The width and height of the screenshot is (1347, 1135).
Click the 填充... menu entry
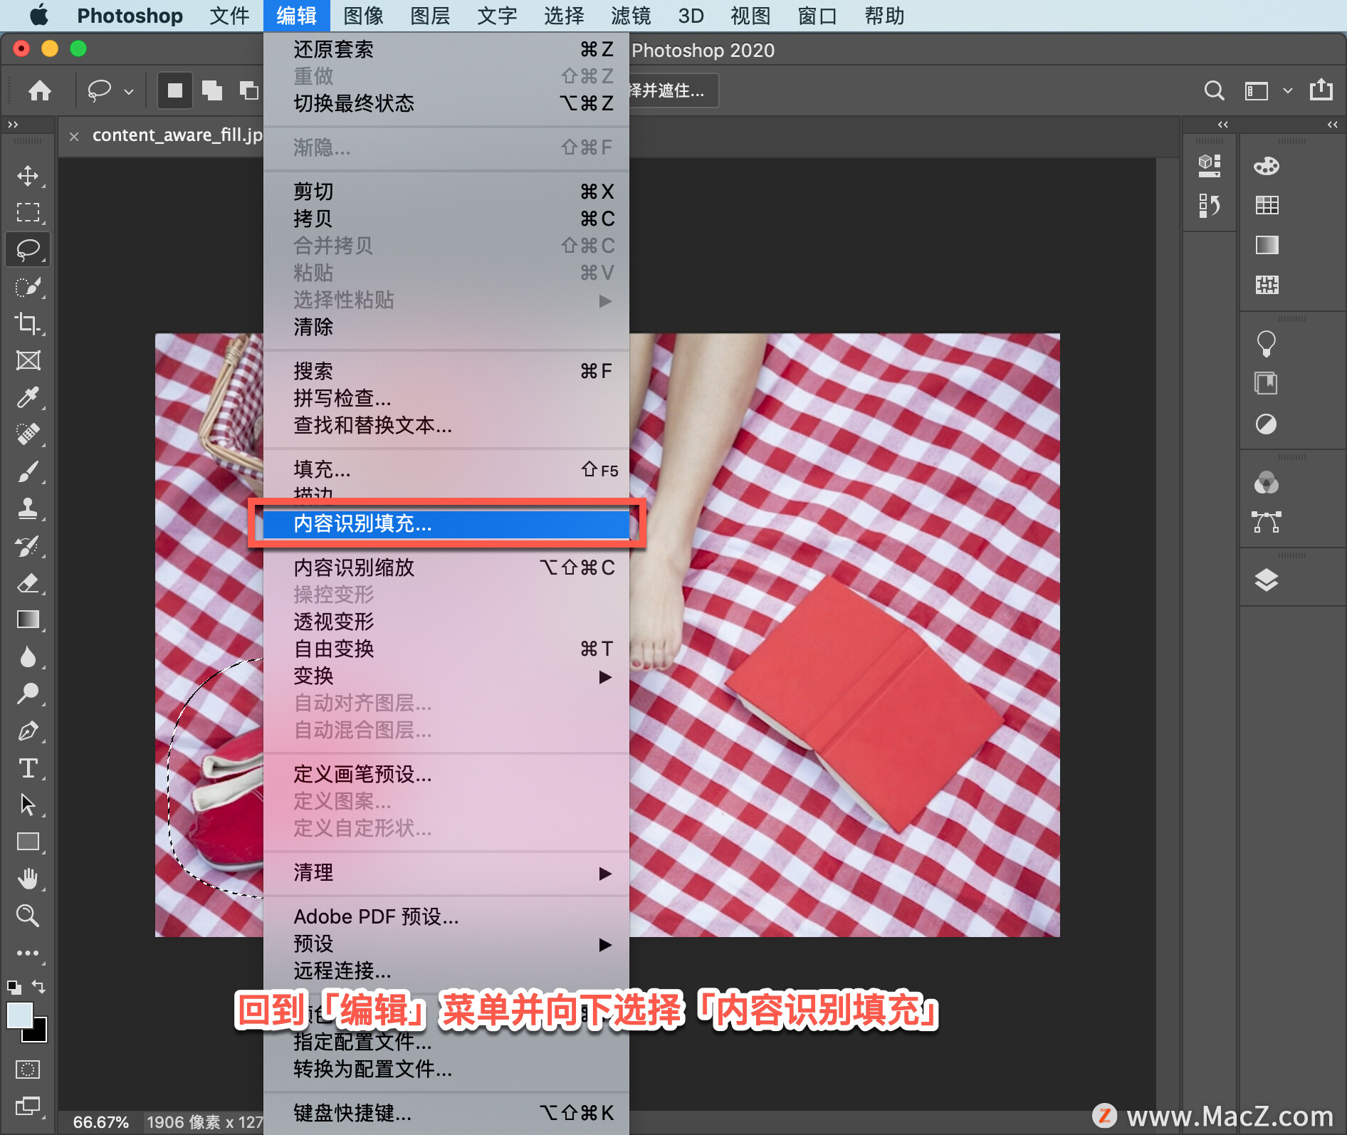click(x=446, y=469)
